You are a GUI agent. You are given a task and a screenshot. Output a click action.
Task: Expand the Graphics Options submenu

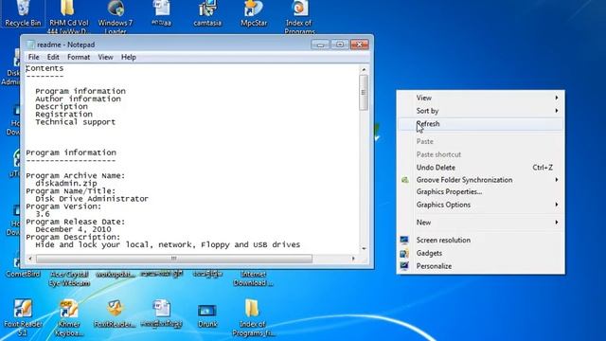(480, 205)
